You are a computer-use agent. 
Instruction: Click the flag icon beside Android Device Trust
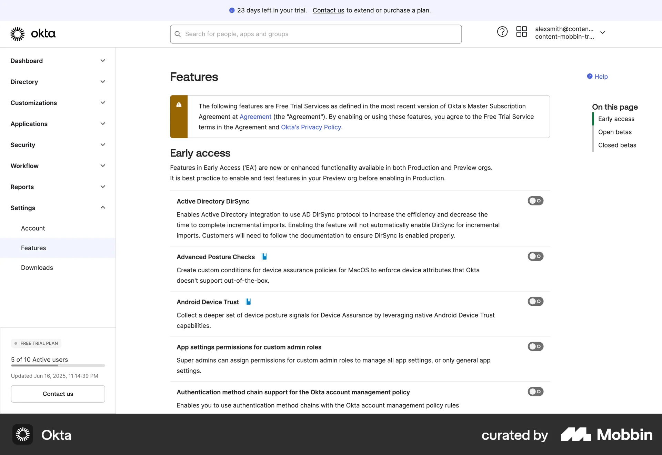coord(248,302)
